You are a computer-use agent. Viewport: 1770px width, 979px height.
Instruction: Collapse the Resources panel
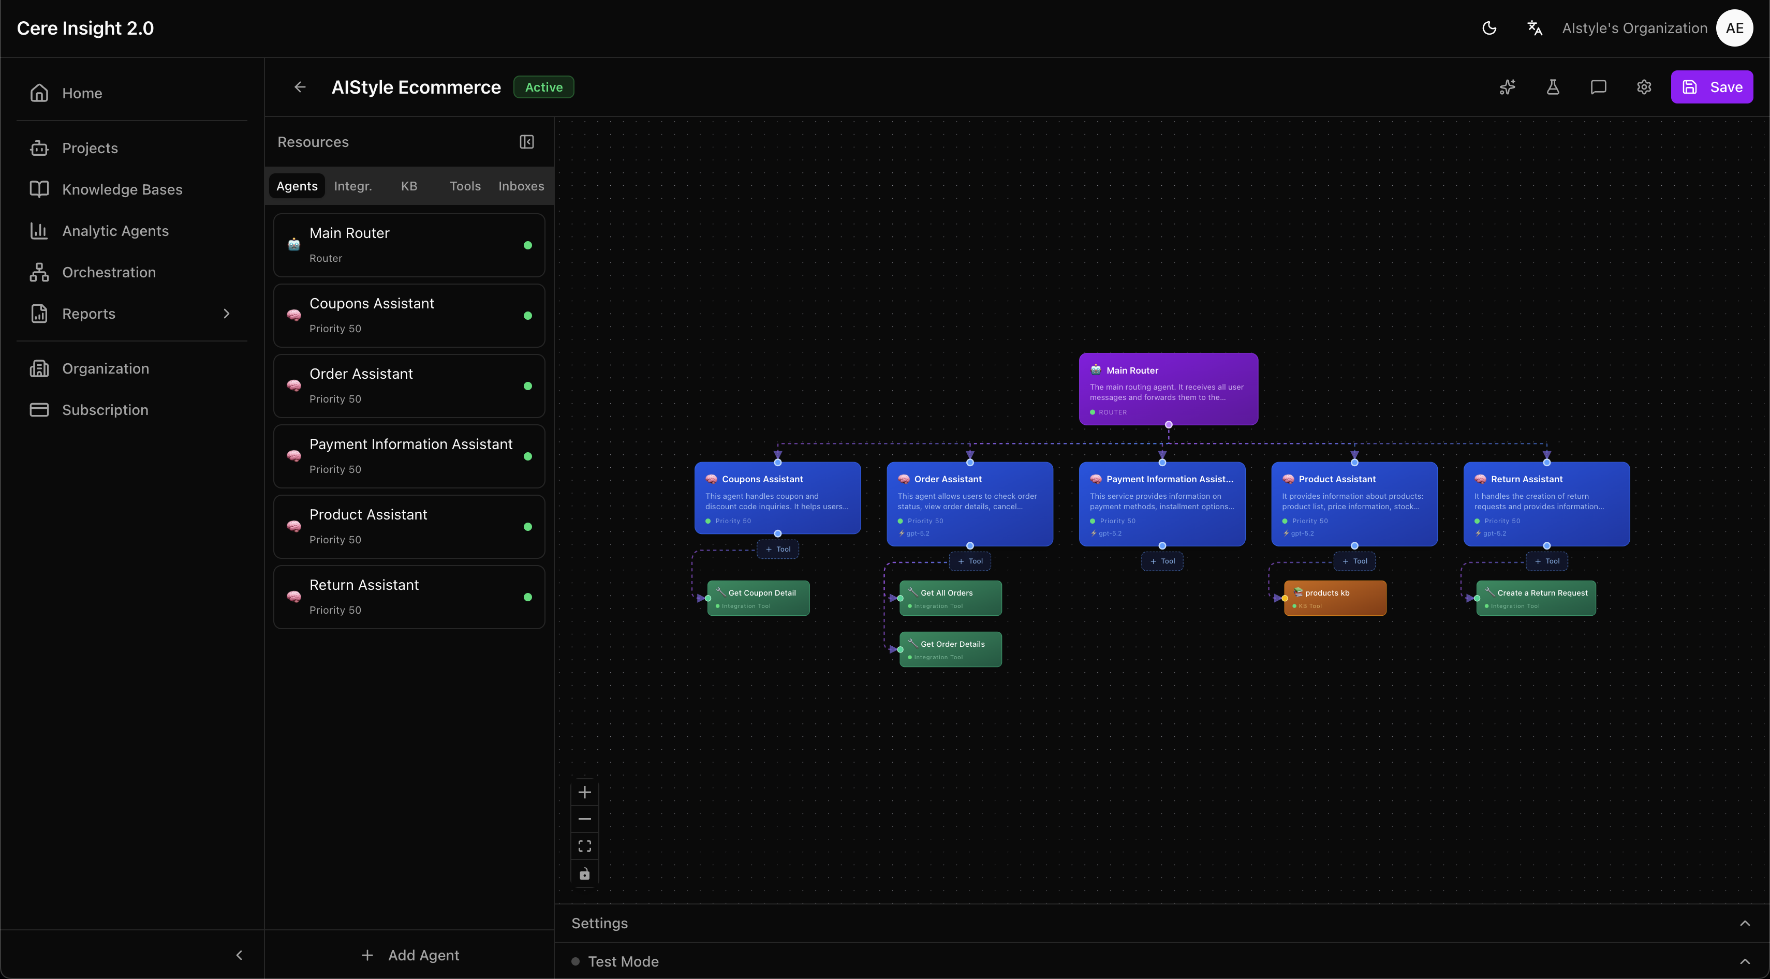pos(526,142)
